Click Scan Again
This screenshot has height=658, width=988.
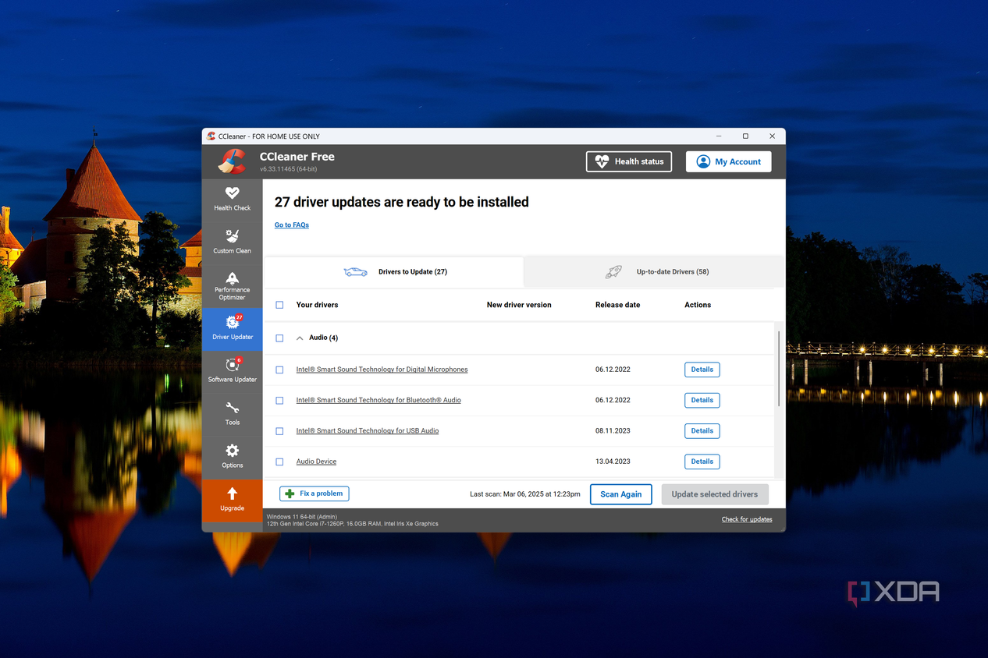(621, 494)
